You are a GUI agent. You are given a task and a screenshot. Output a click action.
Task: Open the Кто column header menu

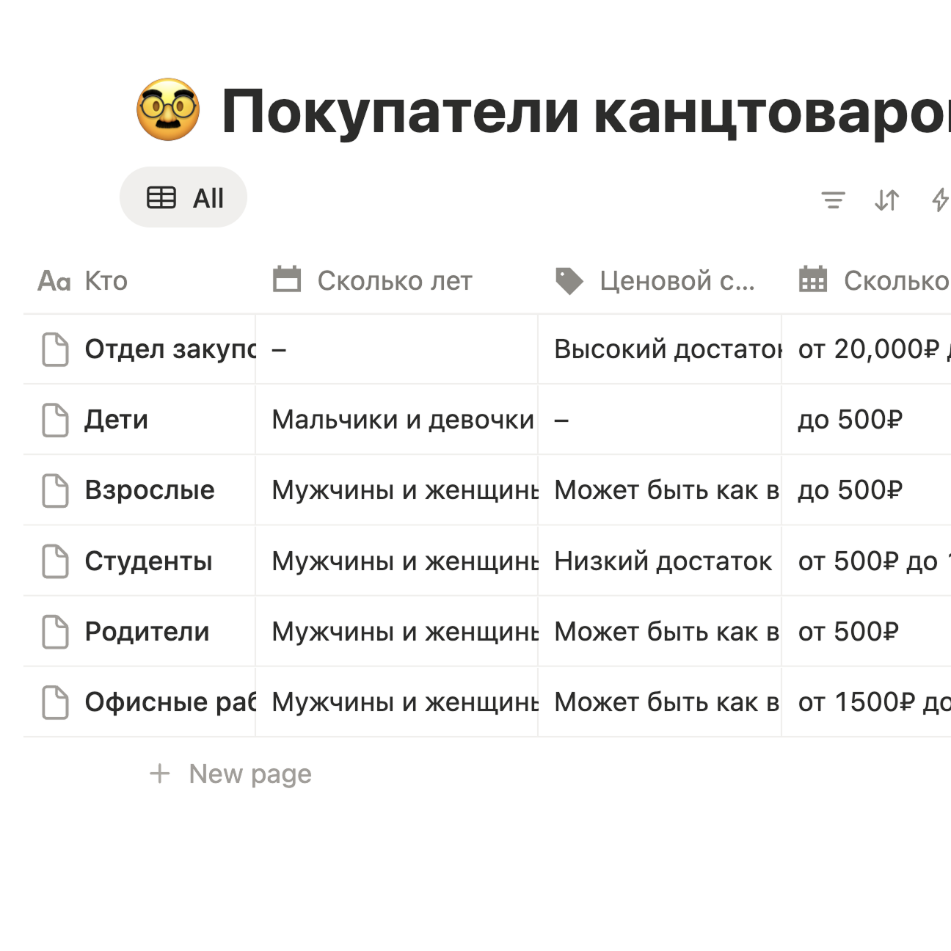[106, 281]
